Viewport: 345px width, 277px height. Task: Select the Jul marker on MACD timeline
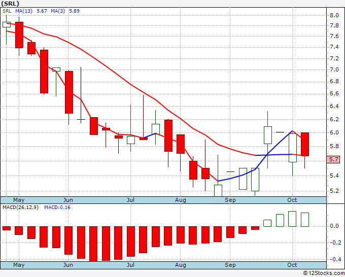tap(130, 265)
